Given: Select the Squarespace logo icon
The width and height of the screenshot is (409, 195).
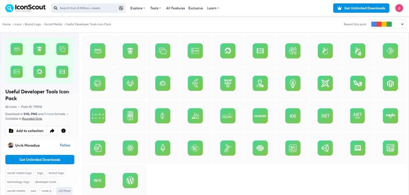Looking at the screenshot, I should tap(260, 148).
